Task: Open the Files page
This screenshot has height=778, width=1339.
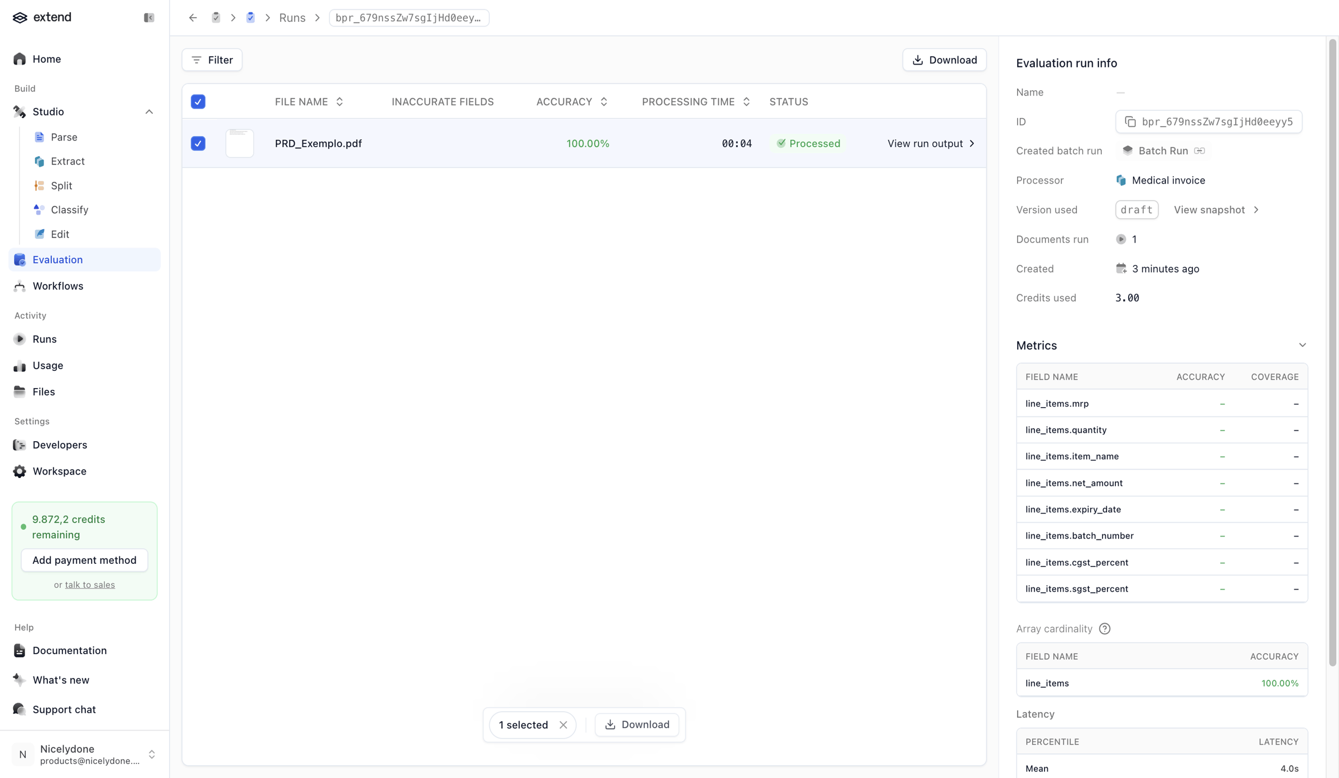Action: click(84, 392)
